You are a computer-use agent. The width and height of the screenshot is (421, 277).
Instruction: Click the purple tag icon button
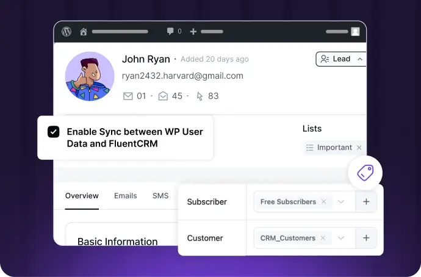click(x=365, y=173)
